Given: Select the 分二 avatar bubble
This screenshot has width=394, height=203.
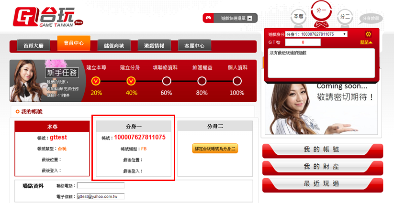Looking at the screenshot, I should tap(345, 16).
